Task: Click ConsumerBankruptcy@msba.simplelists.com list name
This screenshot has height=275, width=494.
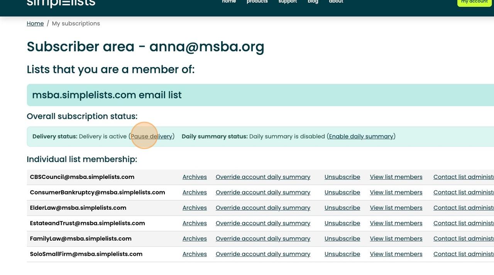Action: [97, 192]
